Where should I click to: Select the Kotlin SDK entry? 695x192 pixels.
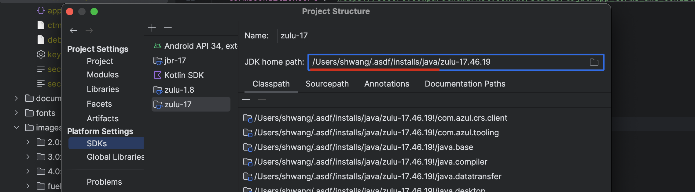click(x=184, y=75)
